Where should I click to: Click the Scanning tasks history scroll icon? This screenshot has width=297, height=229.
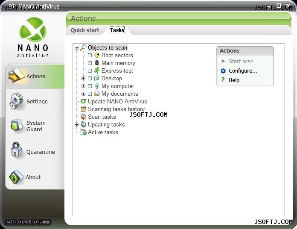coord(83,109)
